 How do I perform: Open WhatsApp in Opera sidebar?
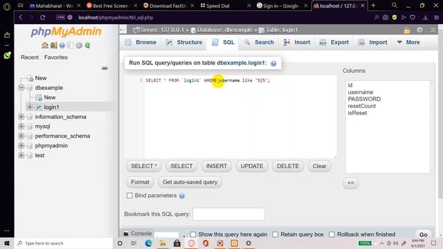[x=7, y=55]
